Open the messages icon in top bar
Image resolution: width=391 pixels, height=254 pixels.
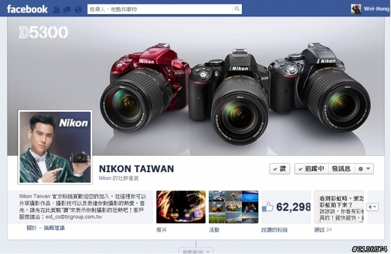67,10
